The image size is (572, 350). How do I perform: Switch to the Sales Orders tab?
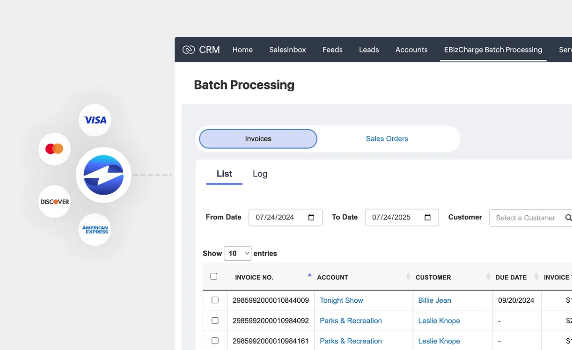[387, 139]
